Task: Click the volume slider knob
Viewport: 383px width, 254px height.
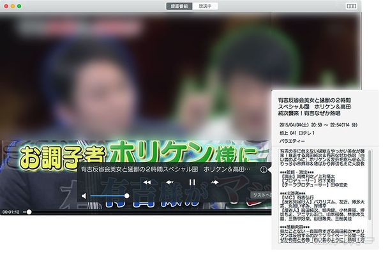Action: point(127,196)
